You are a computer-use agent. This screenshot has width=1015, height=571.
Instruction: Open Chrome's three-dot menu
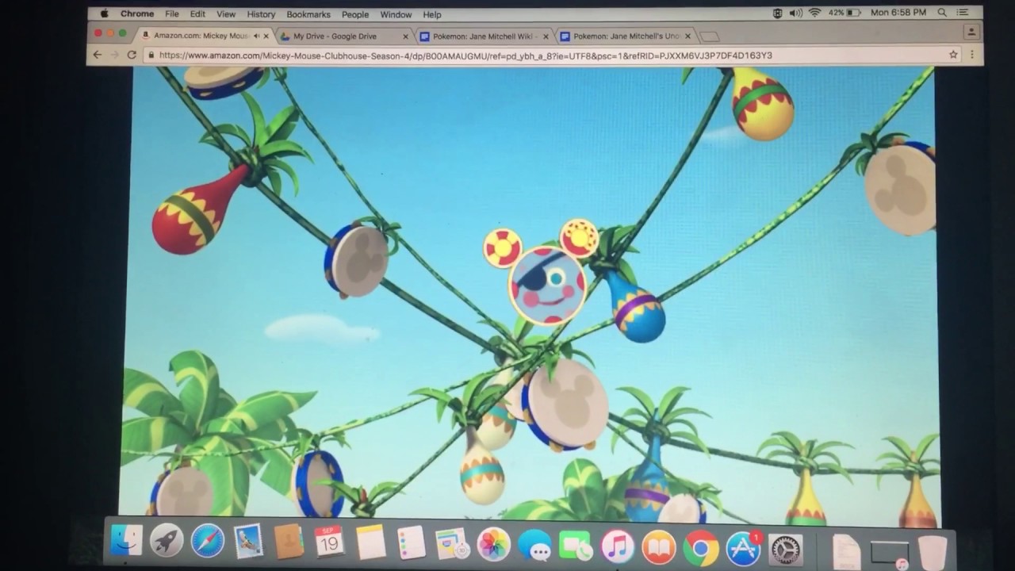971,56
